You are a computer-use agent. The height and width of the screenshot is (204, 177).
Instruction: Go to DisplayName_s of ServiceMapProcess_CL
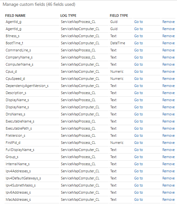(139, 100)
